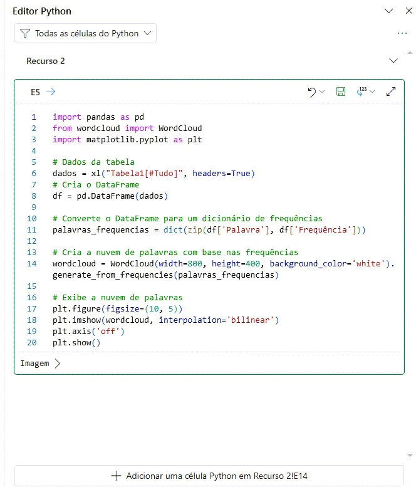Click comment about dicionário de frequências

[x=187, y=219]
